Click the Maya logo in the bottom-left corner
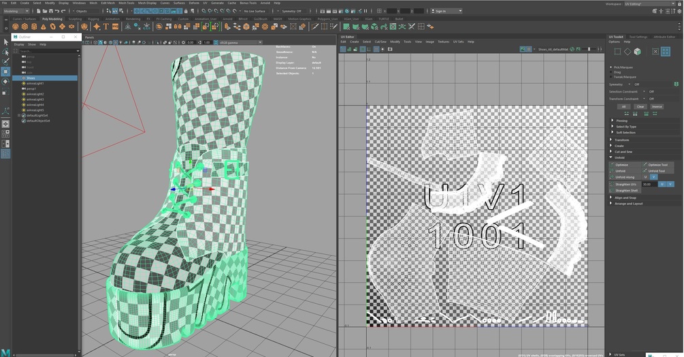The width and height of the screenshot is (684, 357). click(5, 353)
